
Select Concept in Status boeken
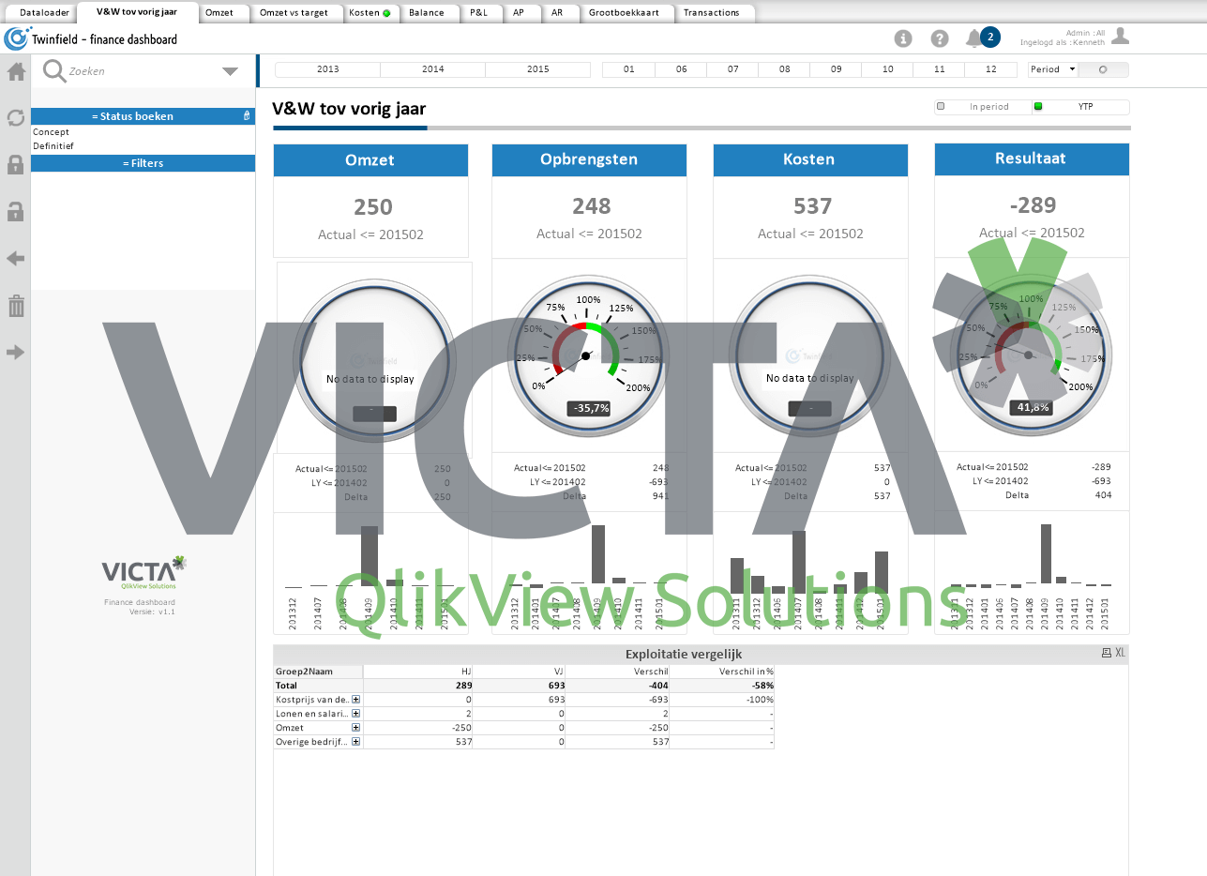tap(143, 132)
